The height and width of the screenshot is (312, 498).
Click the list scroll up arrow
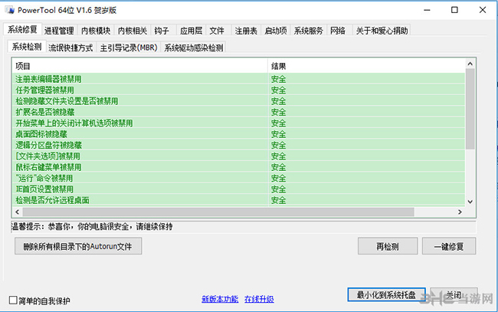[x=470, y=64]
